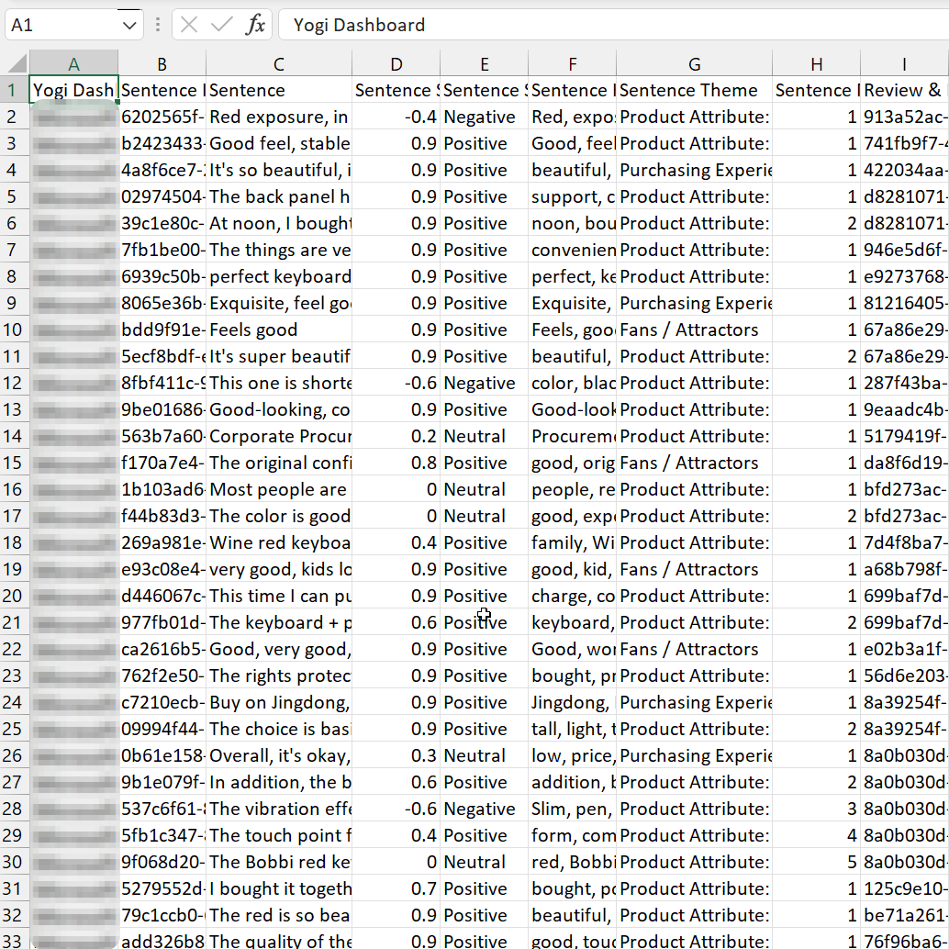Select column H header
Viewport: 949px width, 949px height.
[817, 63]
